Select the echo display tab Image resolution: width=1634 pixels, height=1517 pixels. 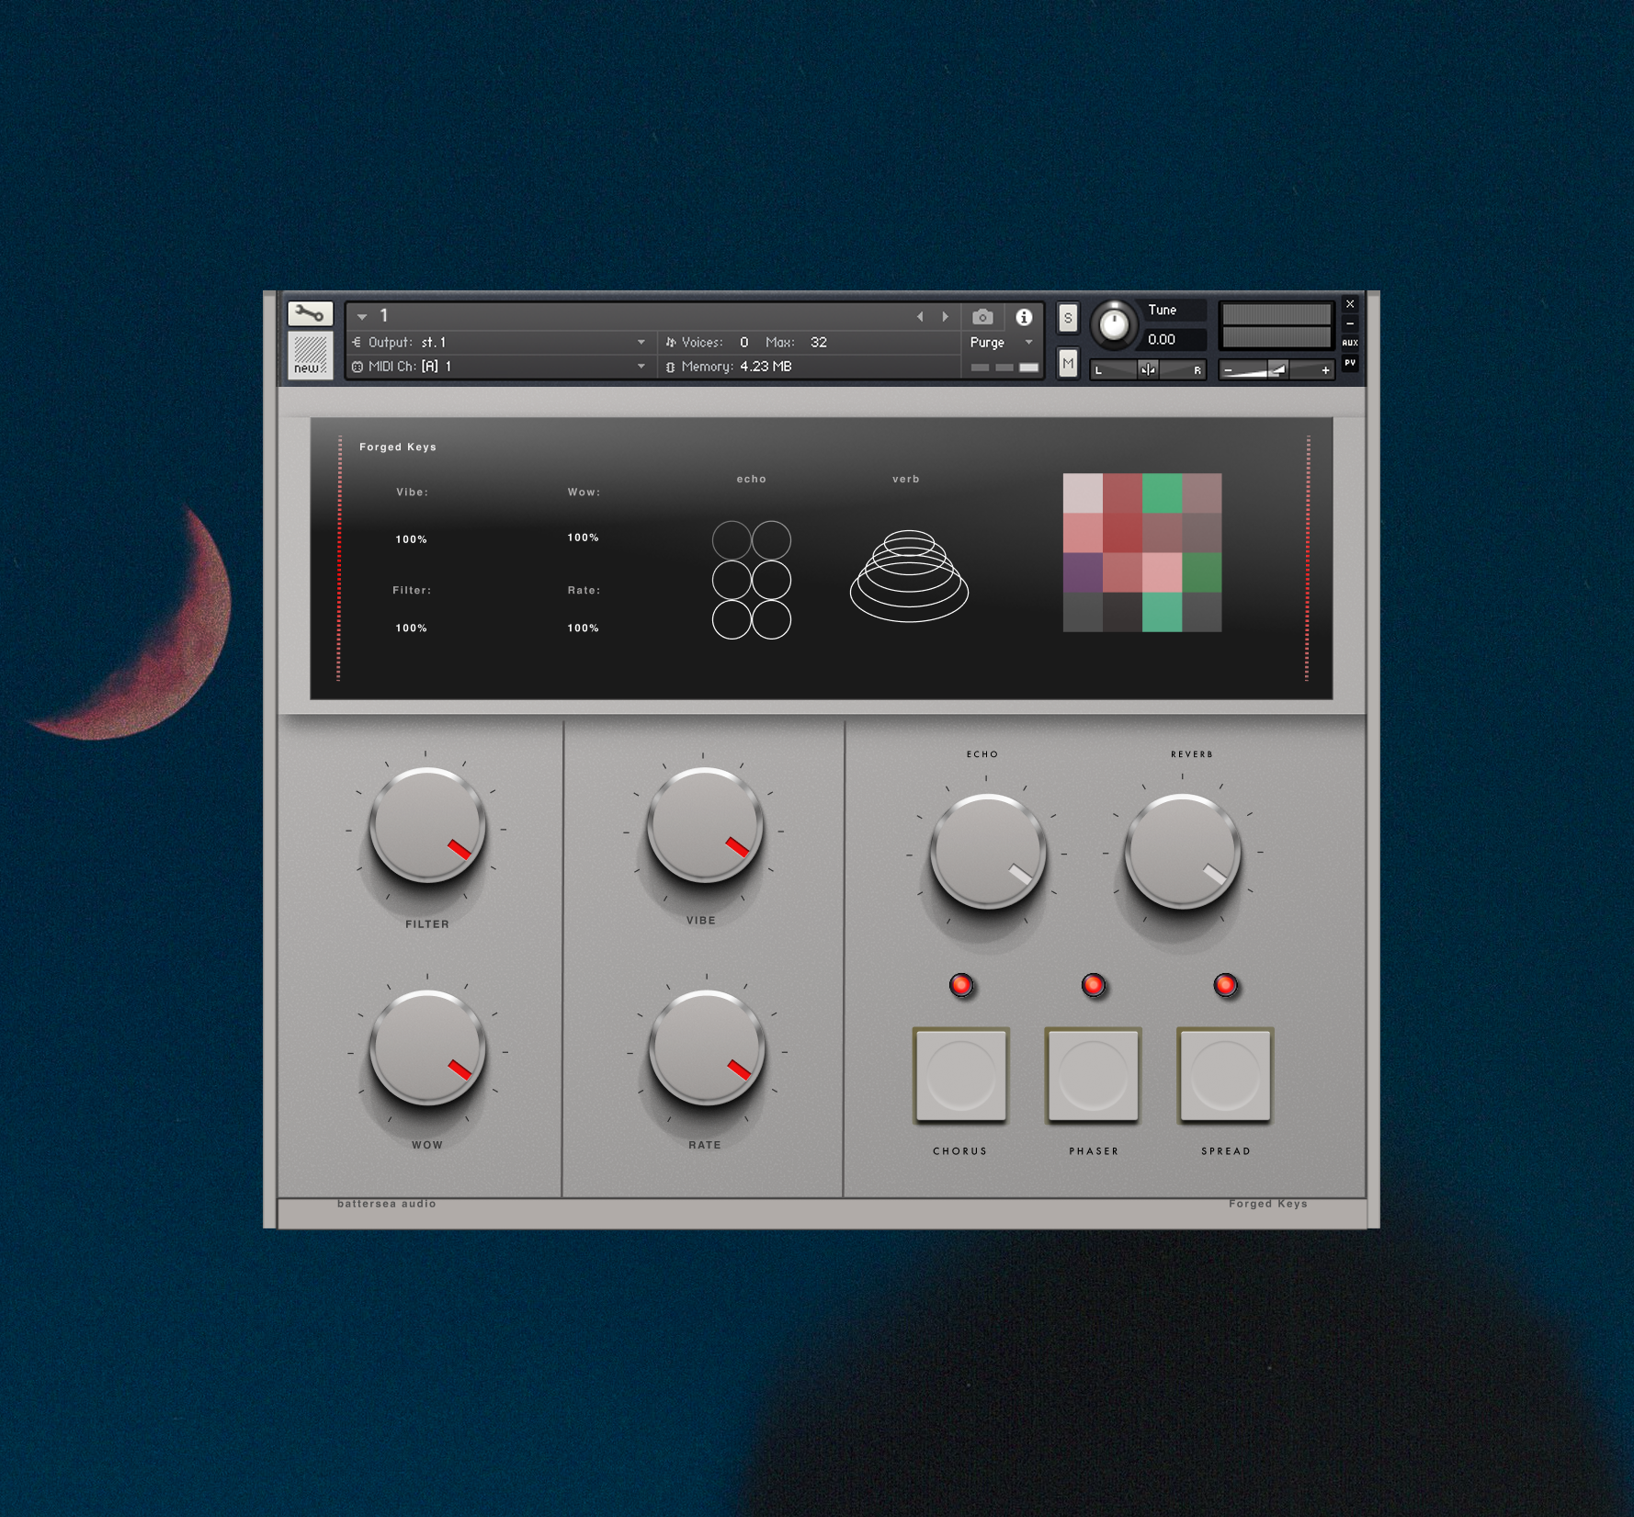pyautogui.click(x=752, y=479)
